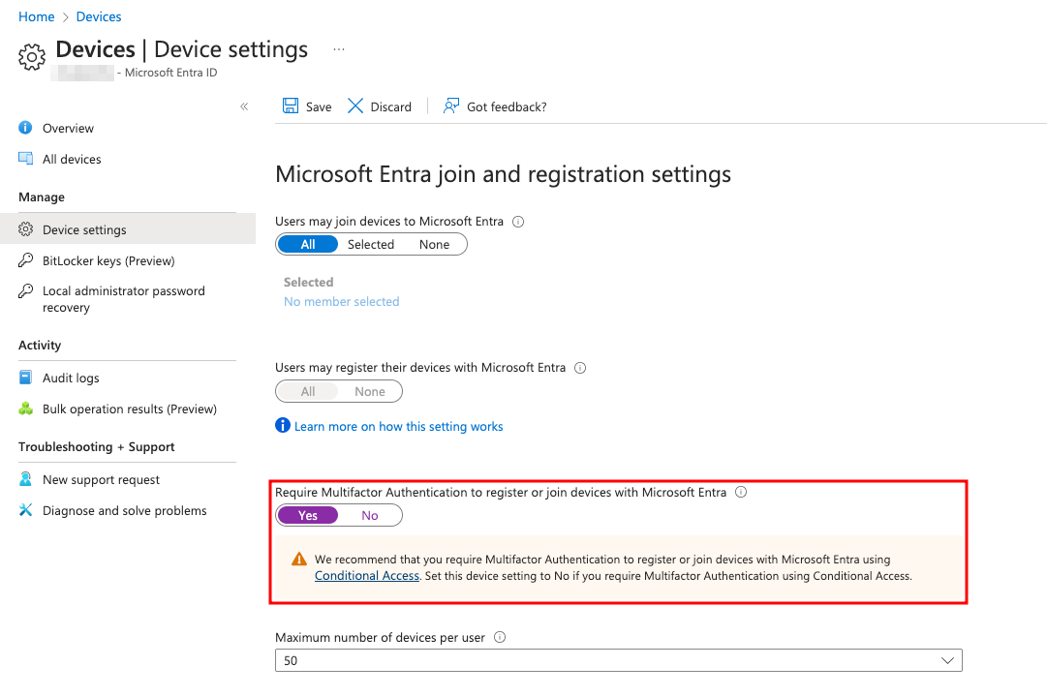Click the info icon next to Users may join devices
This screenshot has height=697, width=1047.
click(517, 222)
